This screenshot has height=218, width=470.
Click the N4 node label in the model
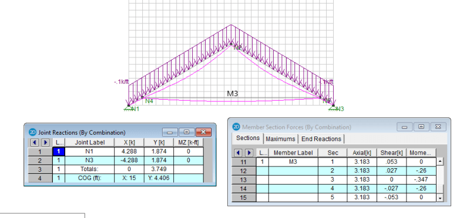point(149,101)
